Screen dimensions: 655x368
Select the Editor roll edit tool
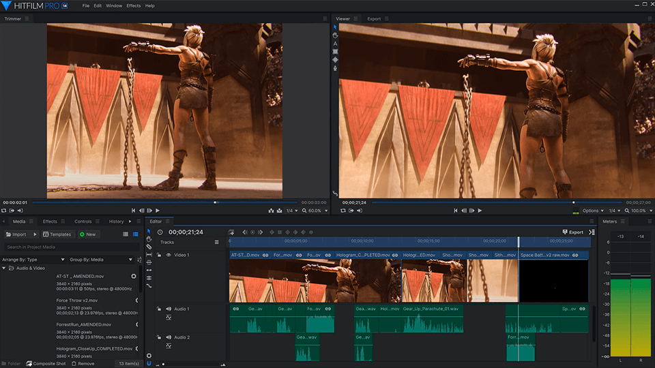[149, 278]
